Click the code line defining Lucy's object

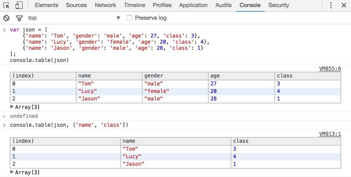pyautogui.click(x=116, y=42)
